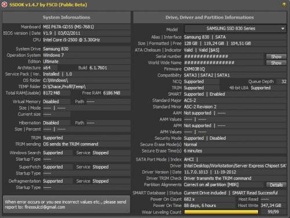Select BIOS value V1.9 | 03/02/2011
The width and height of the screenshot is (290, 218).
point(61,33)
